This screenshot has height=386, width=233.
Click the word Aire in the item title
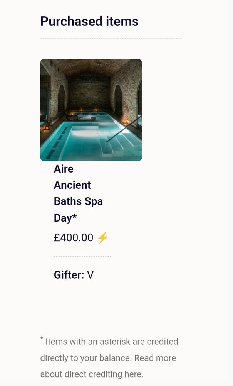[x=64, y=169]
